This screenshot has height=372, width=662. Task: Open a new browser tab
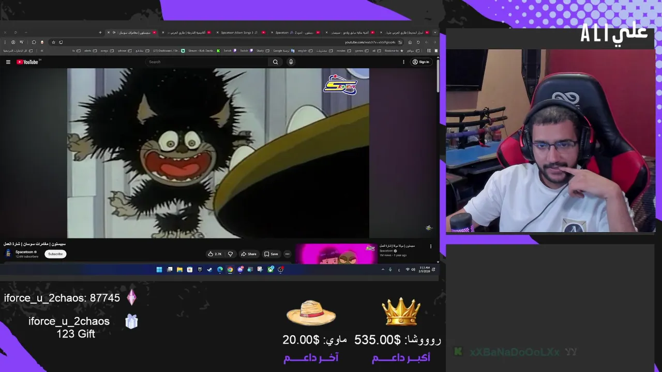[100, 32]
